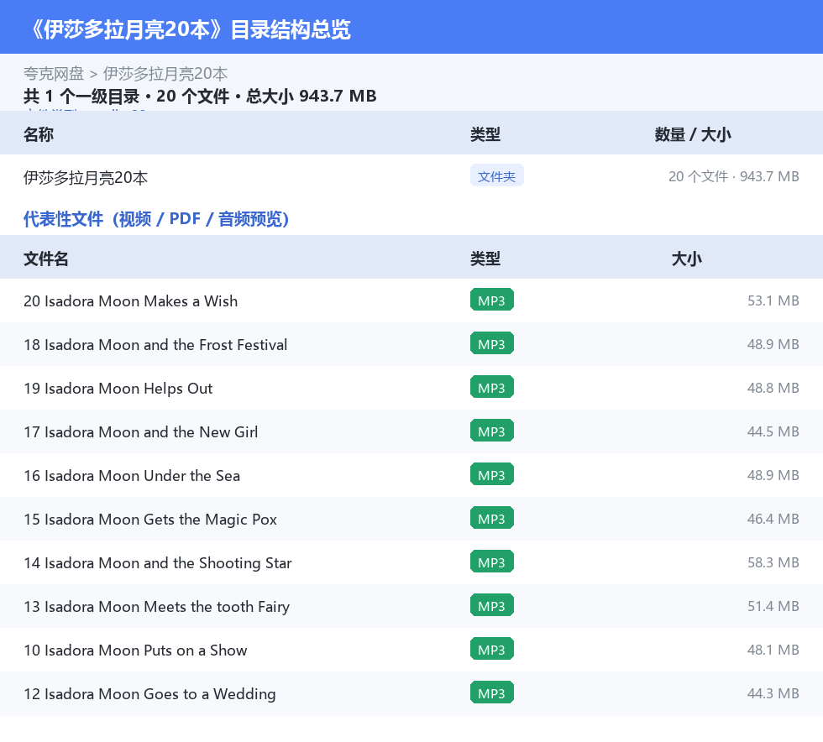The width and height of the screenshot is (823, 742).
Task: Select 12 Isadora Moon Goes to a Wedding
Action: (x=149, y=693)
